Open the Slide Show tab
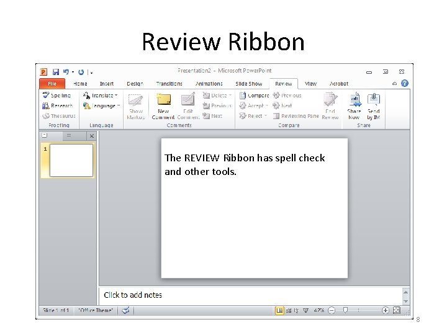 [249, 84]
